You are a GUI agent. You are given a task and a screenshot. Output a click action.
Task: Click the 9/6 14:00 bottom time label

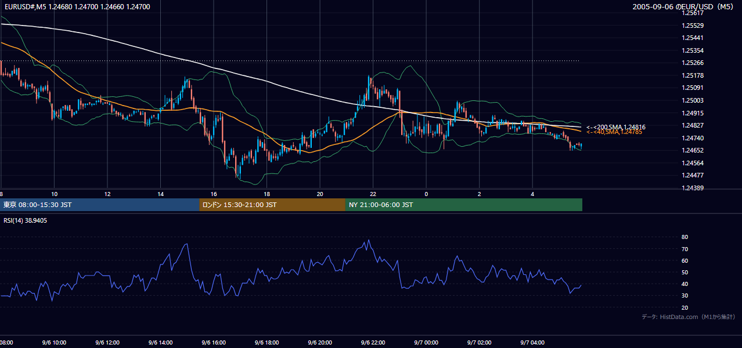(160, 342)
